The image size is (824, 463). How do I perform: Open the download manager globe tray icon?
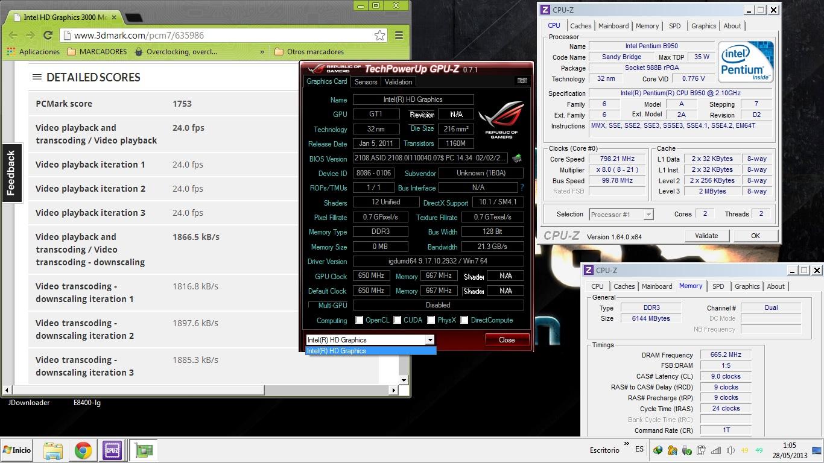coord(658,450)
